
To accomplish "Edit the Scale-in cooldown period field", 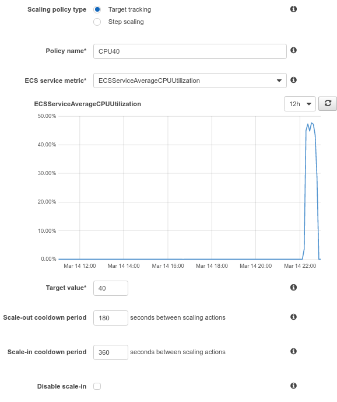I will [x=111, y=352].
